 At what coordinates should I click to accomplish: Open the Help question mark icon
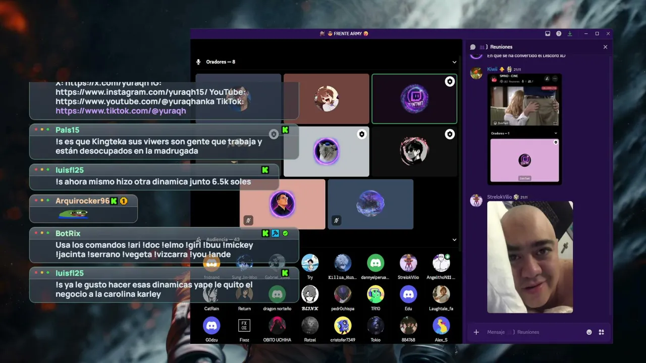[x=559, y=34]
